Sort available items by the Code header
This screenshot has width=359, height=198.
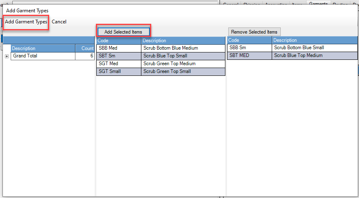[118, 41]
